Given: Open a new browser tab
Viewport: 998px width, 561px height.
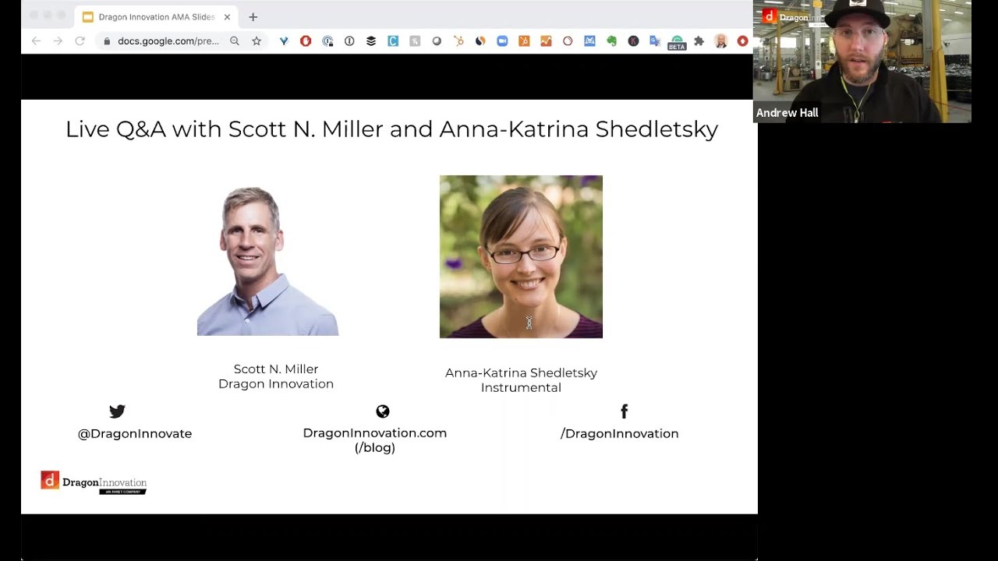Looking at the screenshot, I should click(253, 17).
